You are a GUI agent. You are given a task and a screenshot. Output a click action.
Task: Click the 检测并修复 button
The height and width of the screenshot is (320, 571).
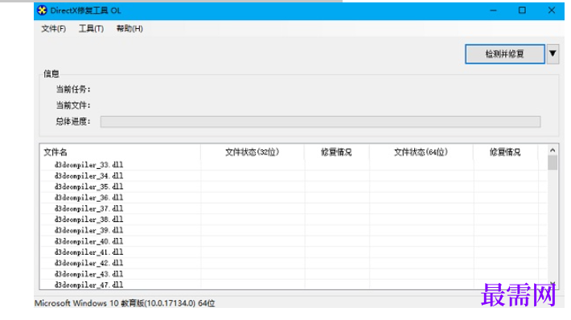pyautogui.click(x=505, y=54)
